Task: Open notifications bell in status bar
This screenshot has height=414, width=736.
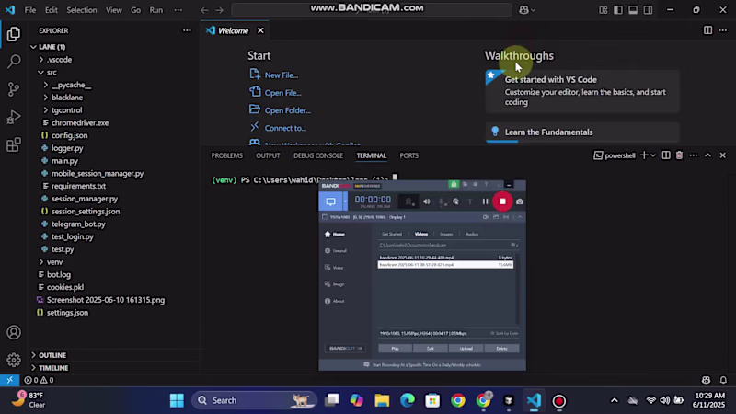Action: [x=723, y=380]
